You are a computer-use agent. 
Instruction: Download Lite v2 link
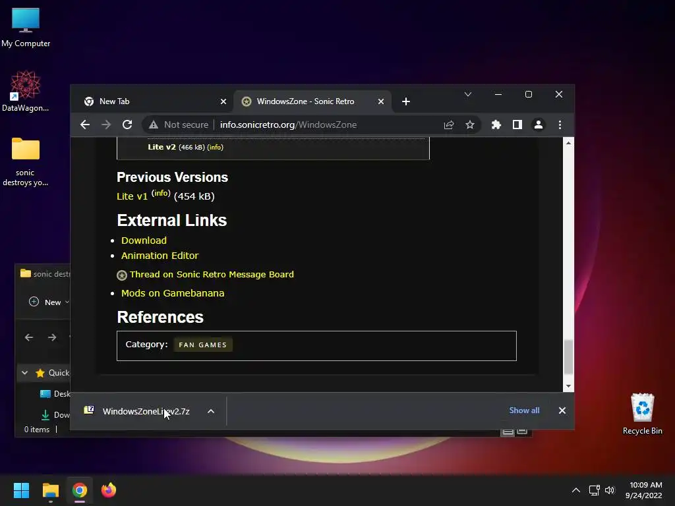coord(162,147)
